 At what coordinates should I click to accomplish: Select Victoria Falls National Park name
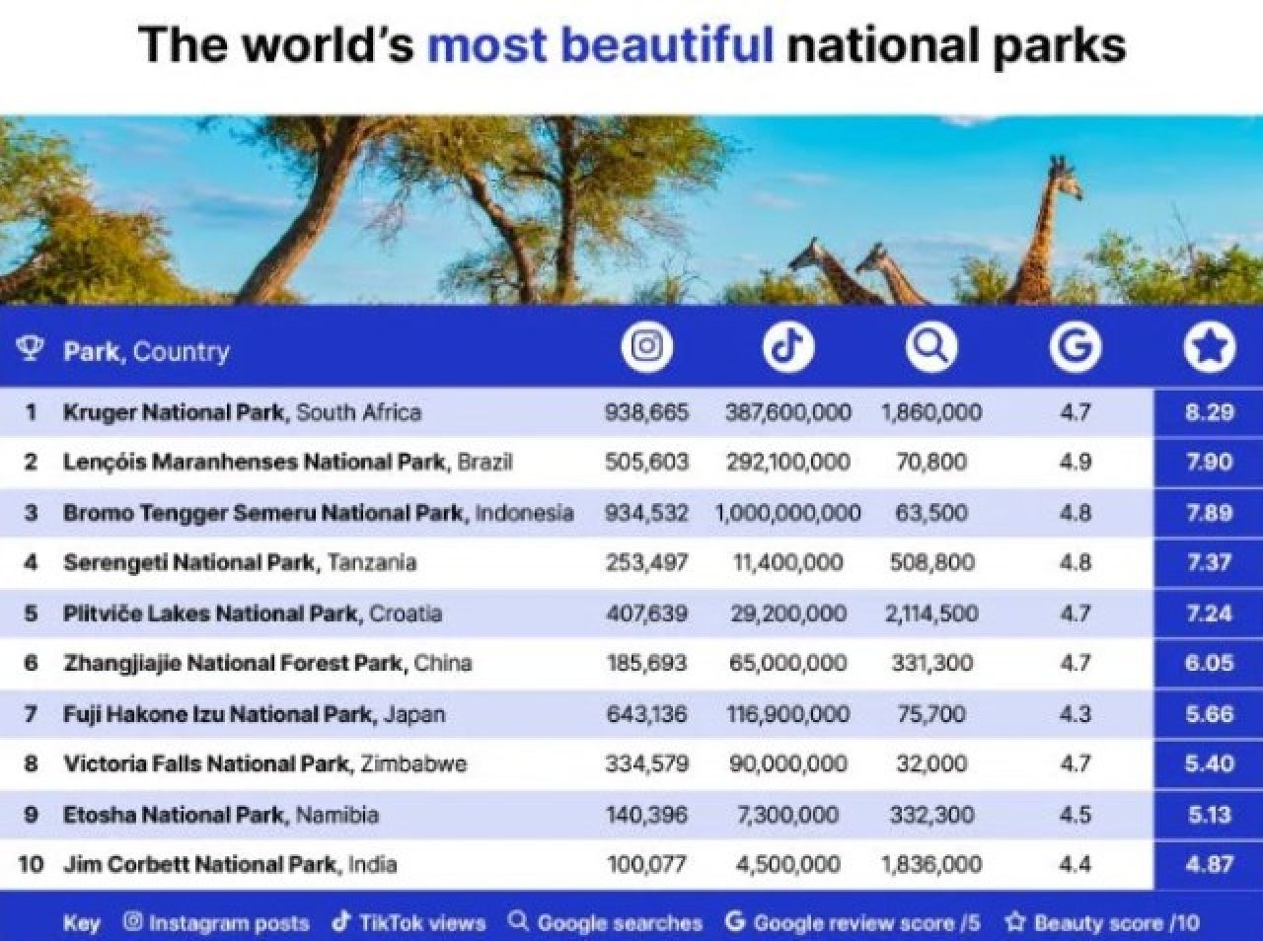click(x=265, y=763)
